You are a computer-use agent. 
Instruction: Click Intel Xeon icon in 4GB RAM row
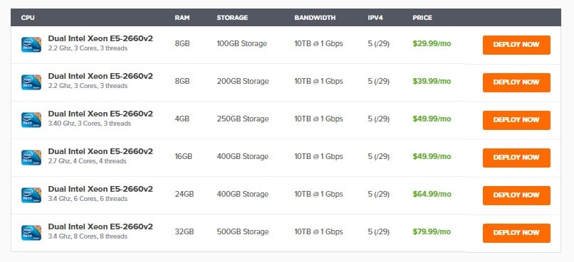(x=31, y=120)
